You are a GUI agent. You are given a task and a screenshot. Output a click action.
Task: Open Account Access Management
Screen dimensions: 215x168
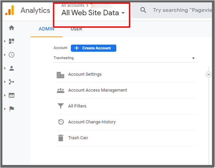click(97, 90)
